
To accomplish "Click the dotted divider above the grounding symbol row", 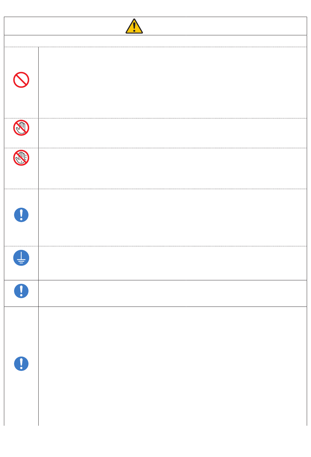I will point(155,246).
